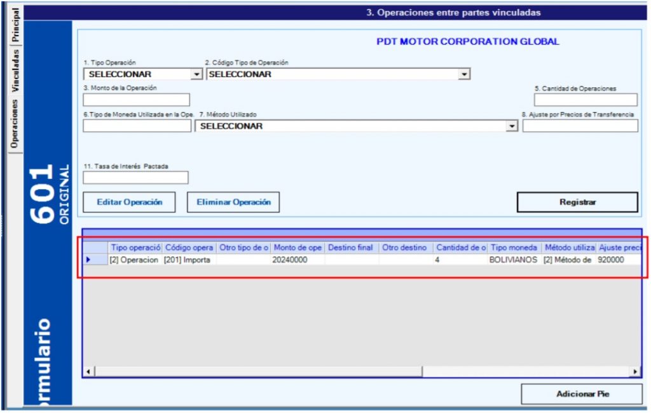
Task: Click the Cantidad de Operaciones input field
Action: pos(585,100)
